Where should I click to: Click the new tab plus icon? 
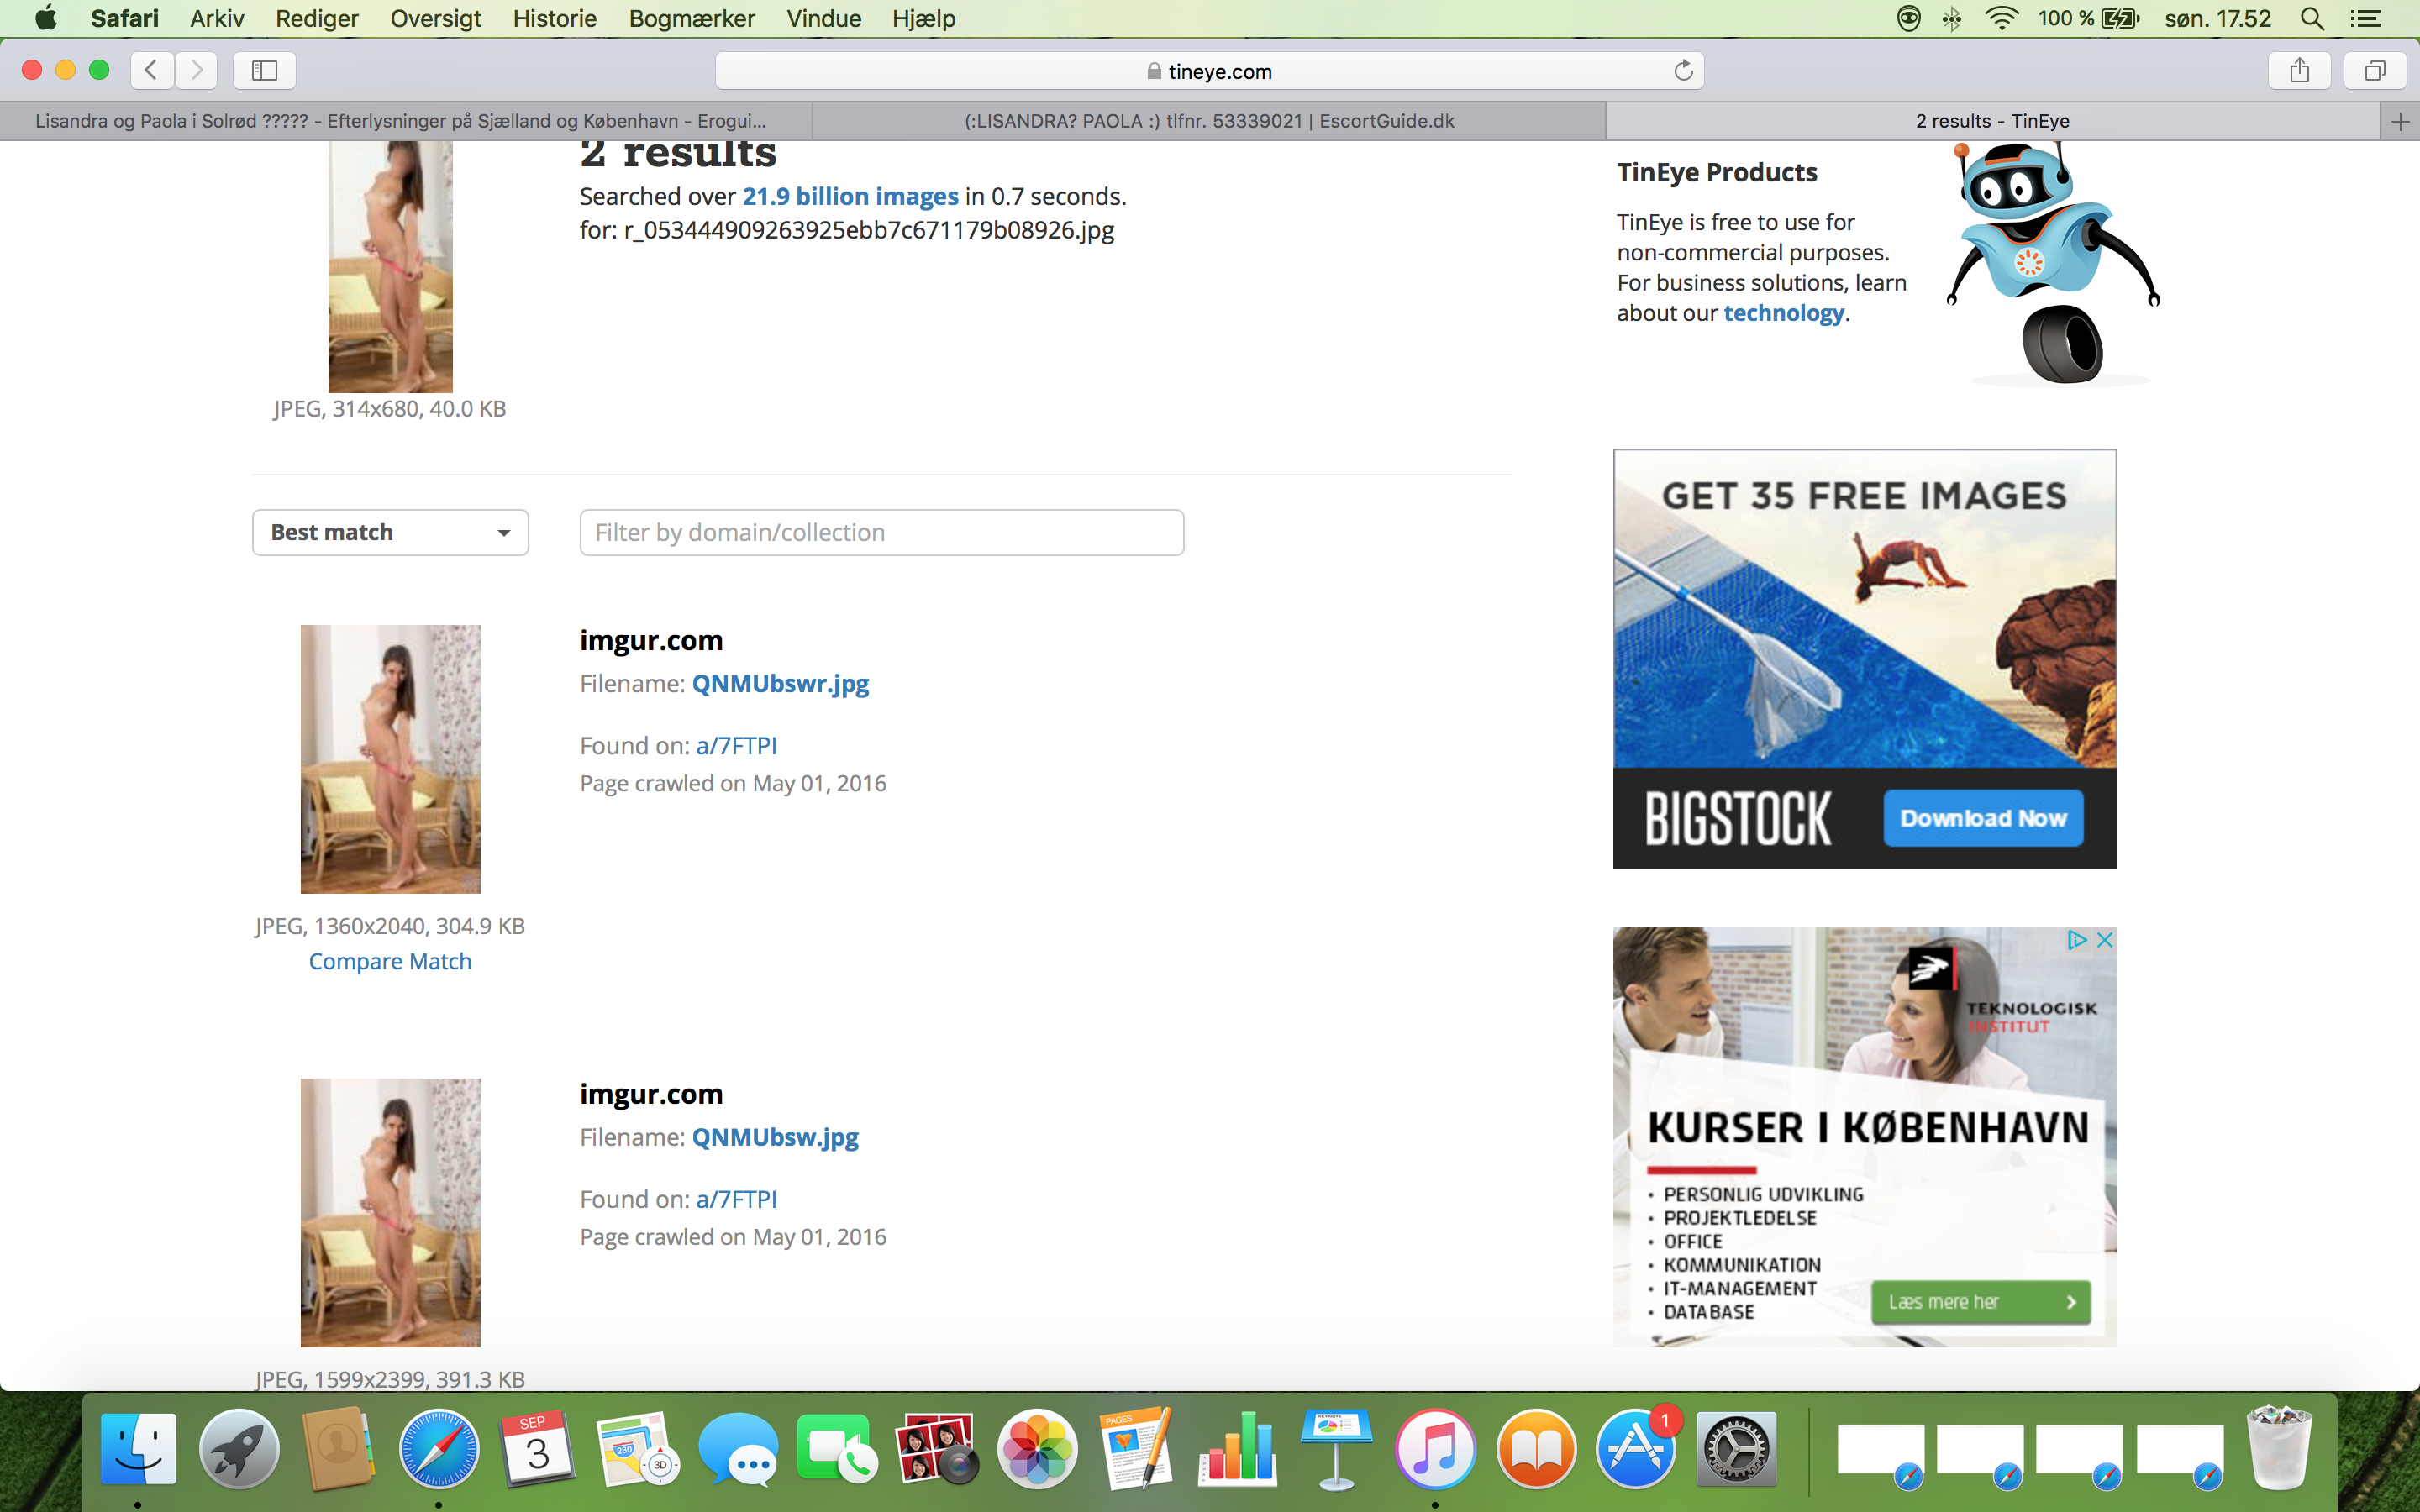click(x=2400, y=122)
